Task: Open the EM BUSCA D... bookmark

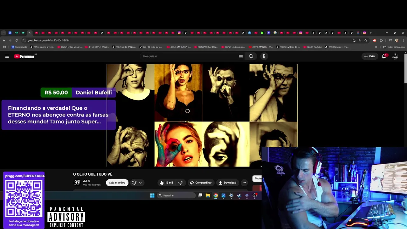Action: pos(179,47)
